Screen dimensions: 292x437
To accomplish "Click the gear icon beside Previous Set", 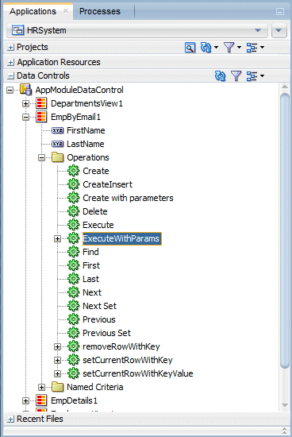I will (74, 333).
